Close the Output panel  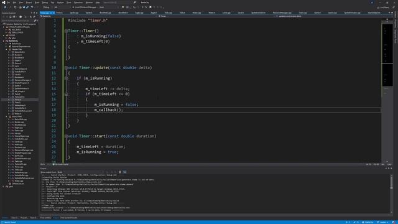pos(391,169)
